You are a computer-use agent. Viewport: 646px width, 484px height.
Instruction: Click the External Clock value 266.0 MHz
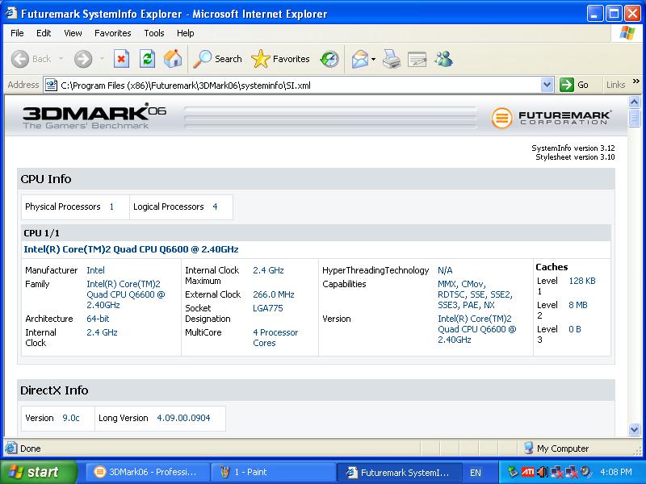274,294
